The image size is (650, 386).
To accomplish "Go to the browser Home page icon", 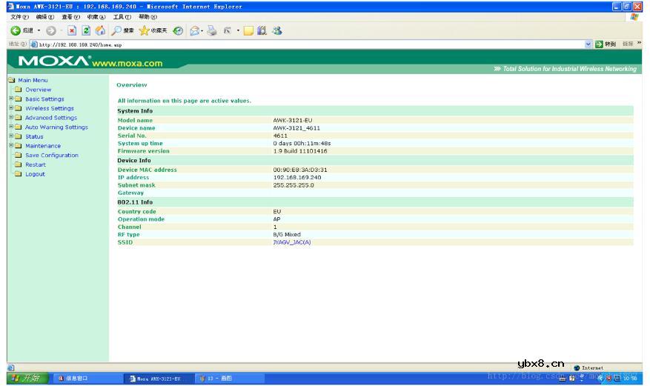I will tap(99, 30).
